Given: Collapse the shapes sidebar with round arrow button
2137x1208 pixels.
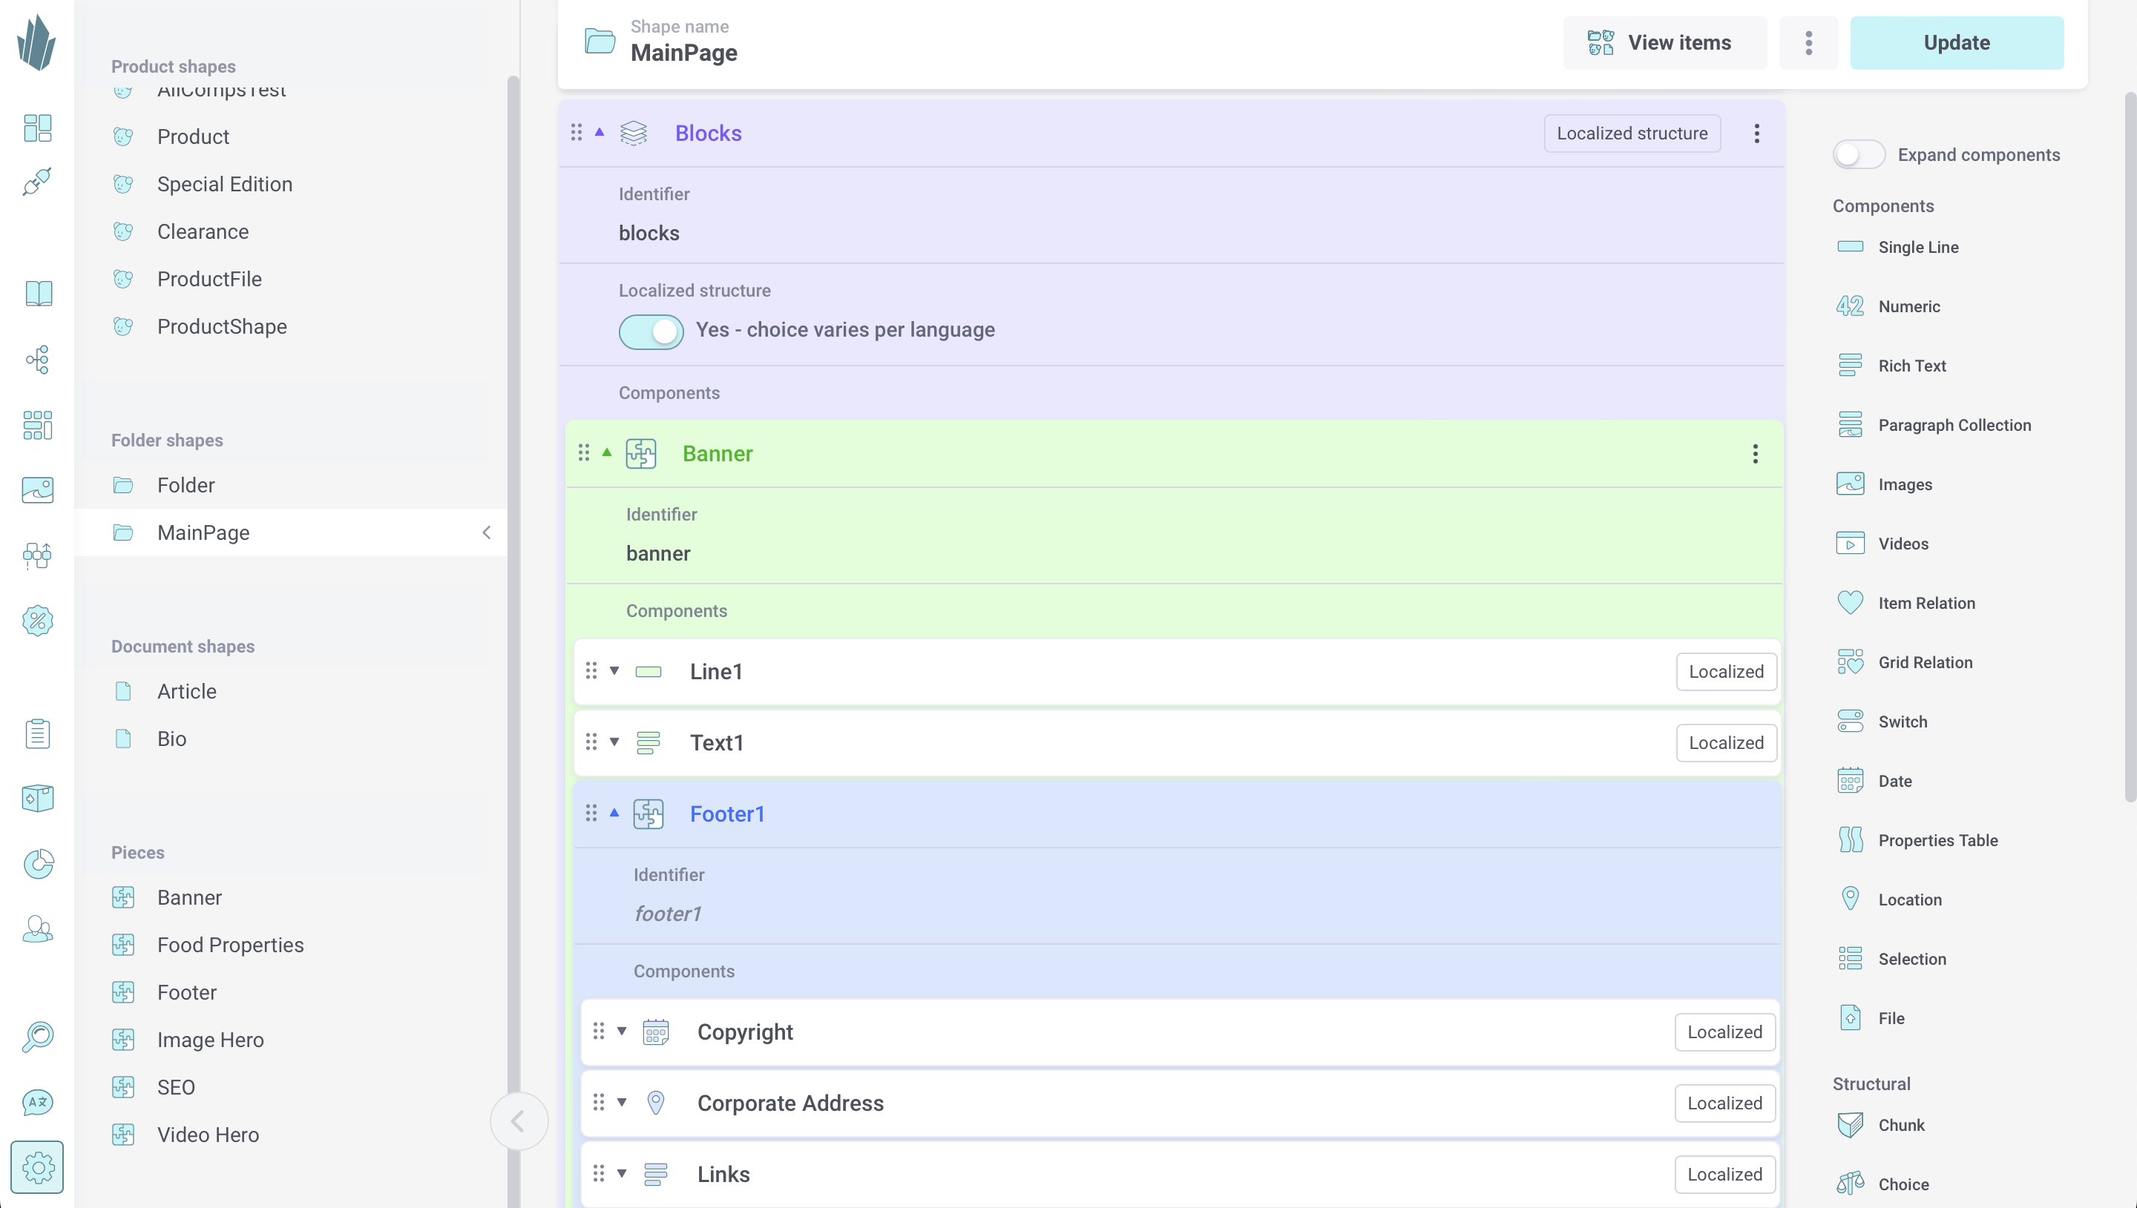Looking at the screenshot, I should [519, 1121].
